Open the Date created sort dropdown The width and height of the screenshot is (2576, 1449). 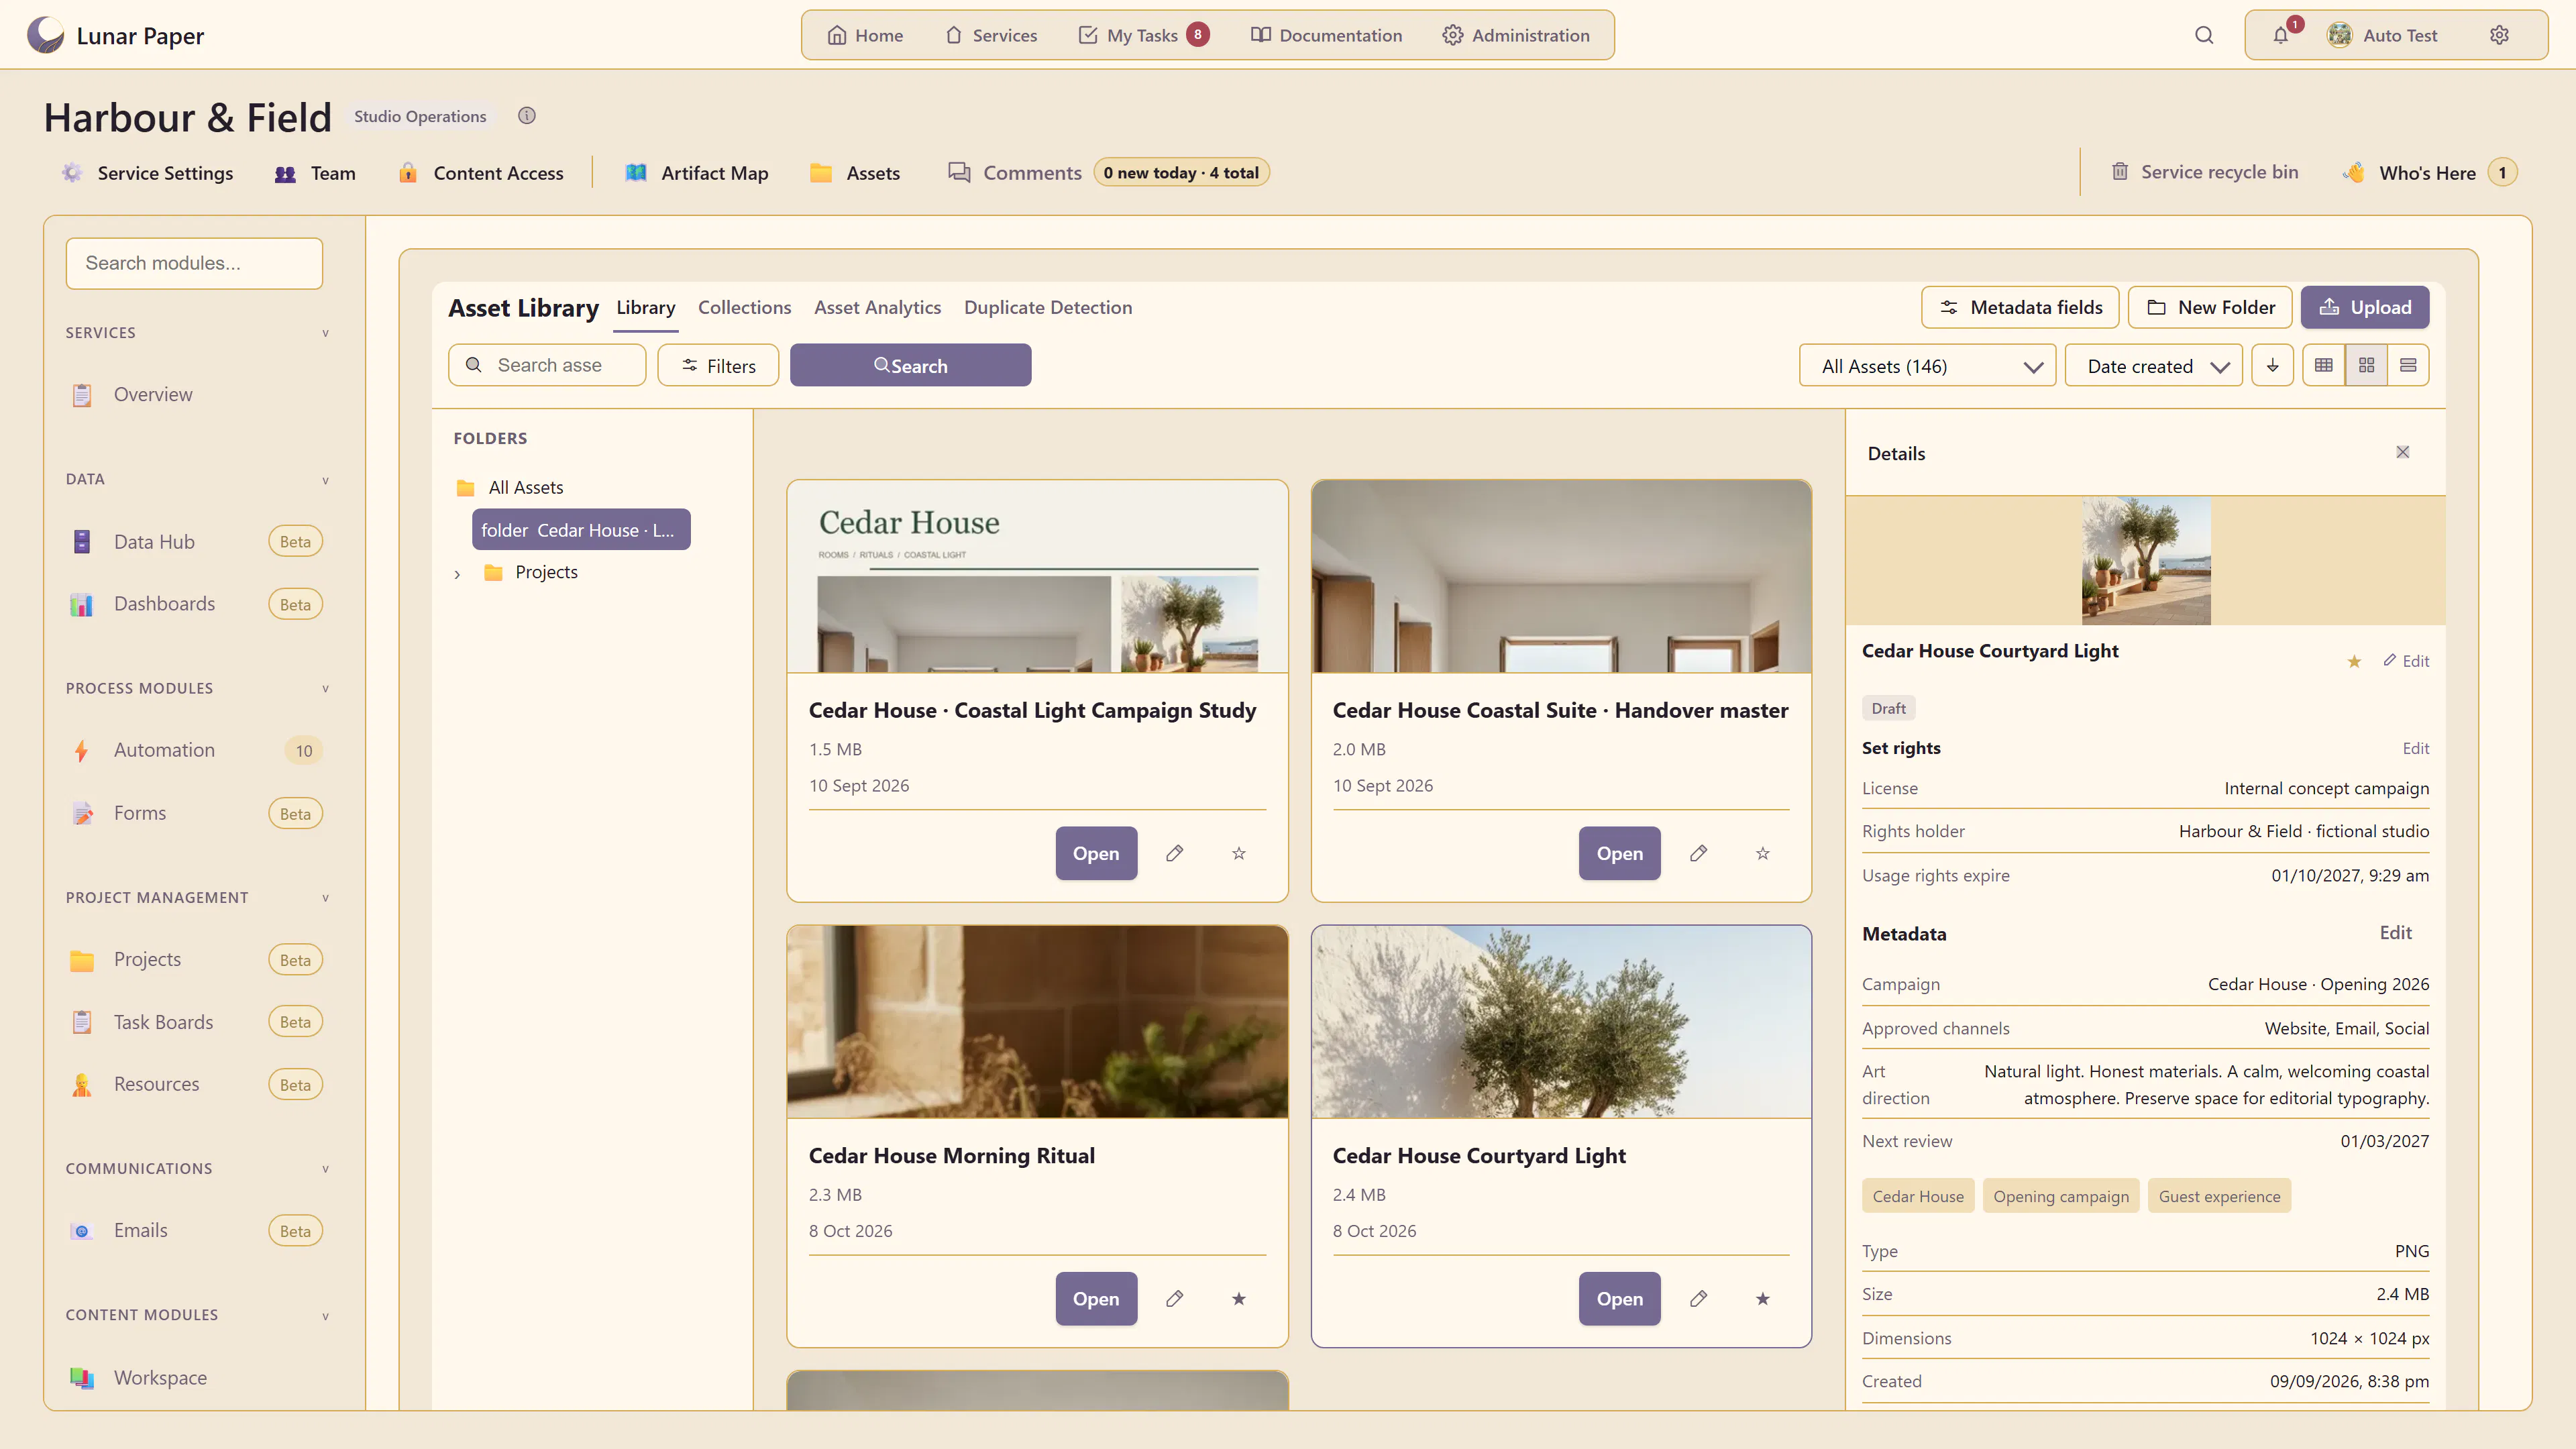tap(2154, 366)
